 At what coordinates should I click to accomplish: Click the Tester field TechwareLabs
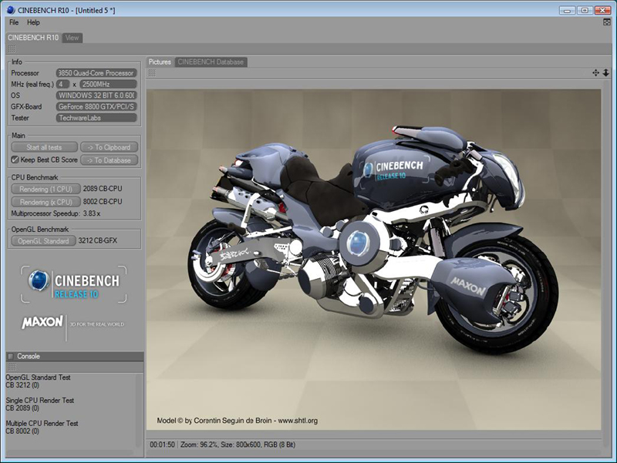click(x=96, y=118)
